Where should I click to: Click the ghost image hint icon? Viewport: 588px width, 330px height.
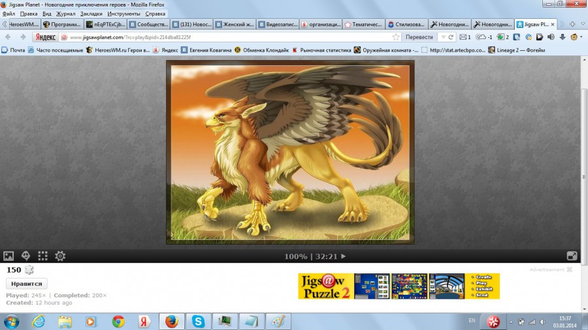tap(26, 256)
